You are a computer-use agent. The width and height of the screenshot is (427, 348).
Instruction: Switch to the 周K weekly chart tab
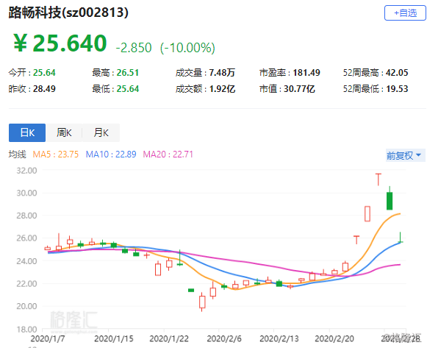click(x=64, y=132)
